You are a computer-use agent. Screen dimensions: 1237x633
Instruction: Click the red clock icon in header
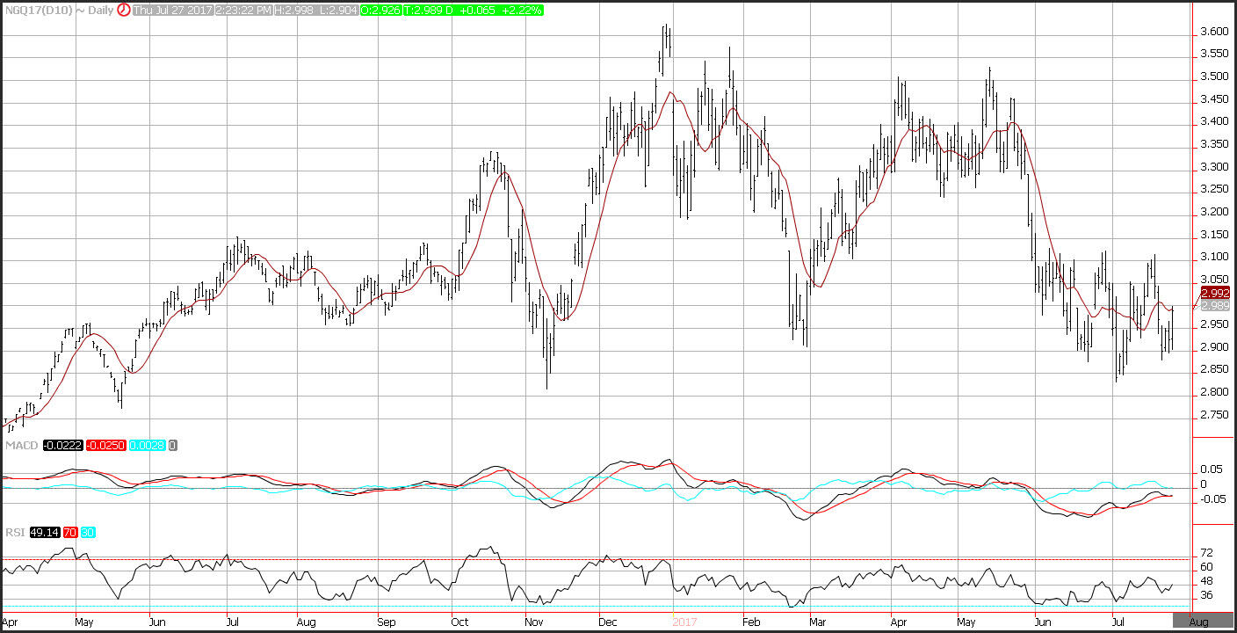coord(123,11)
